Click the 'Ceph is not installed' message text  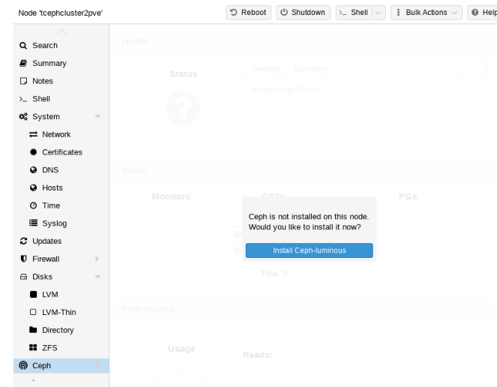[309, 222]
